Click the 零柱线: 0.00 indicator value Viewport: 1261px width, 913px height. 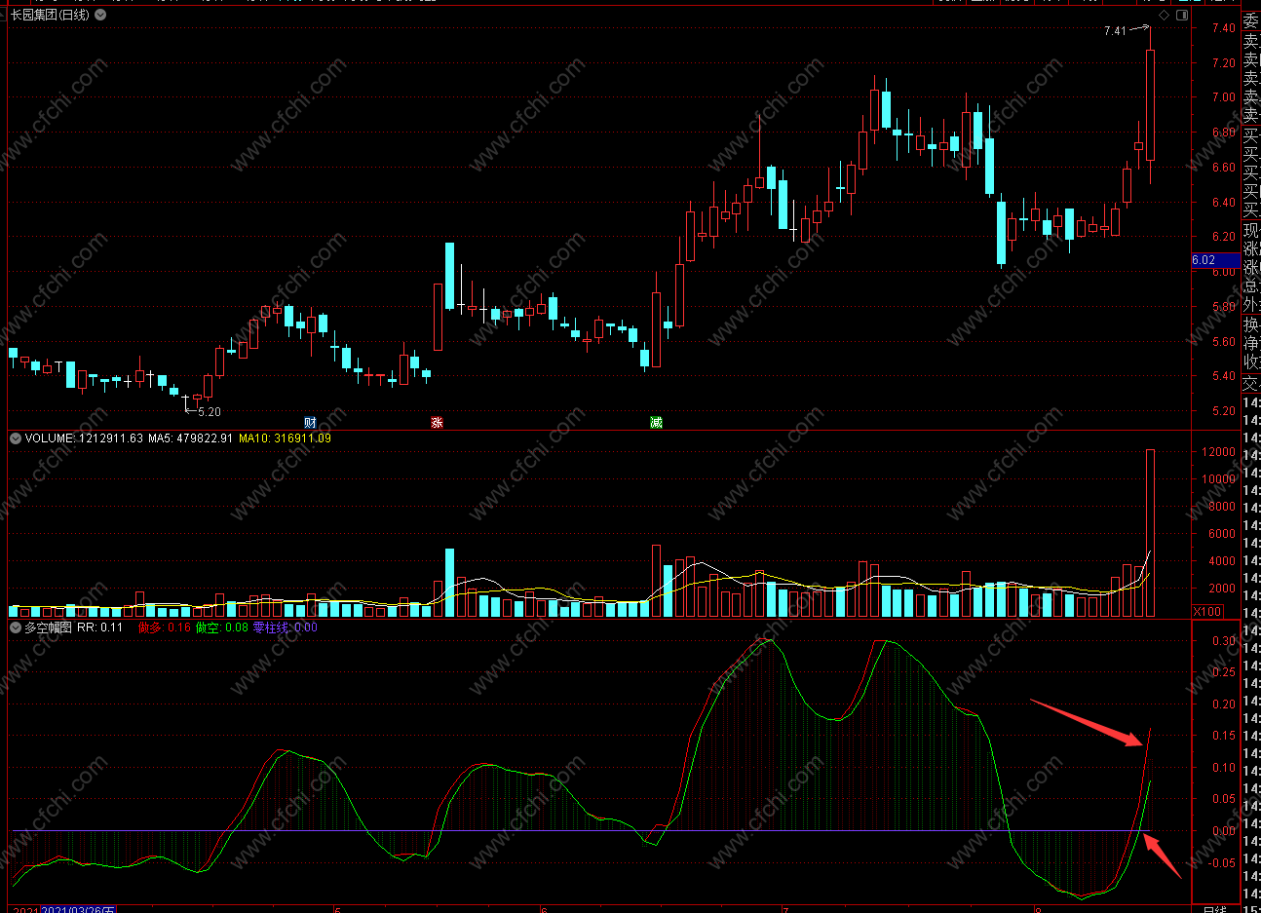pos(285,628)
